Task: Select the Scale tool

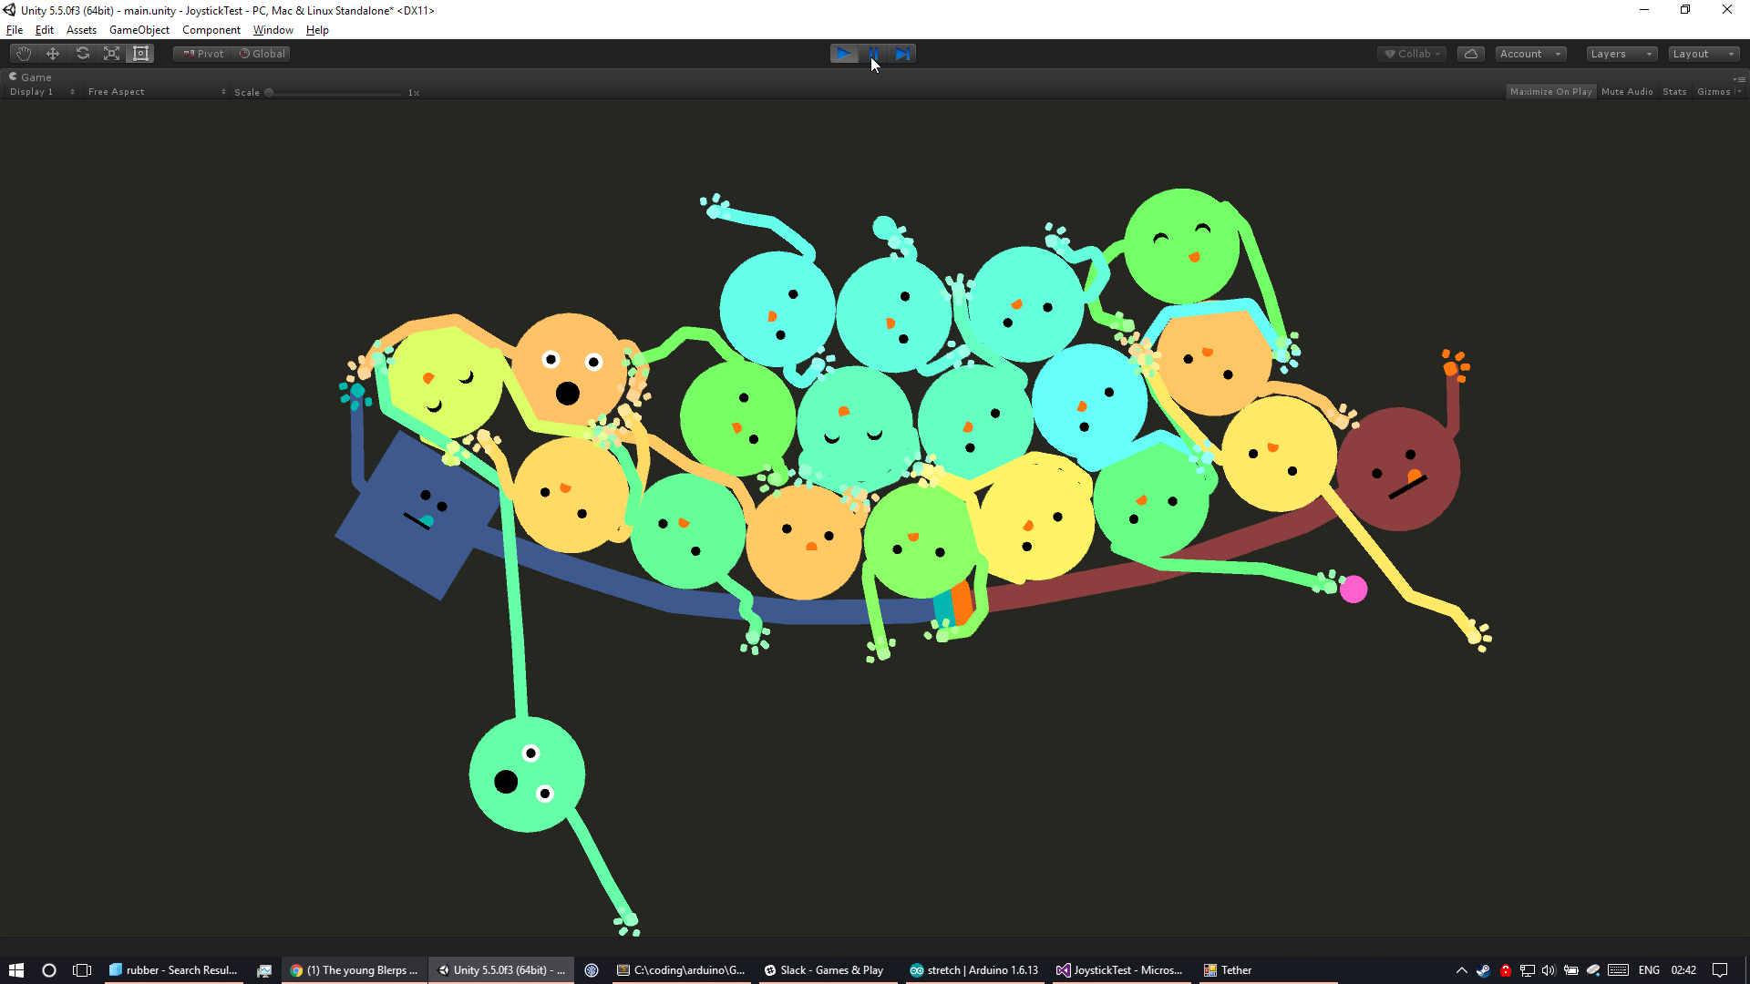Action: [112, 54]
